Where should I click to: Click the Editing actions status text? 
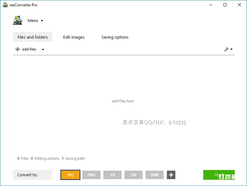coord(45,158)
